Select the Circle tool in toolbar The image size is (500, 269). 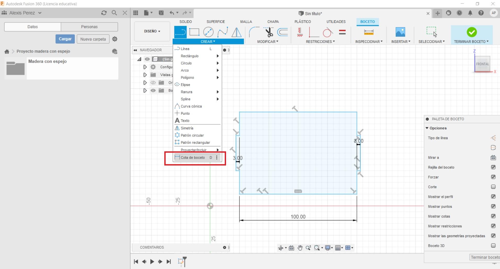[x=208, y=32]
